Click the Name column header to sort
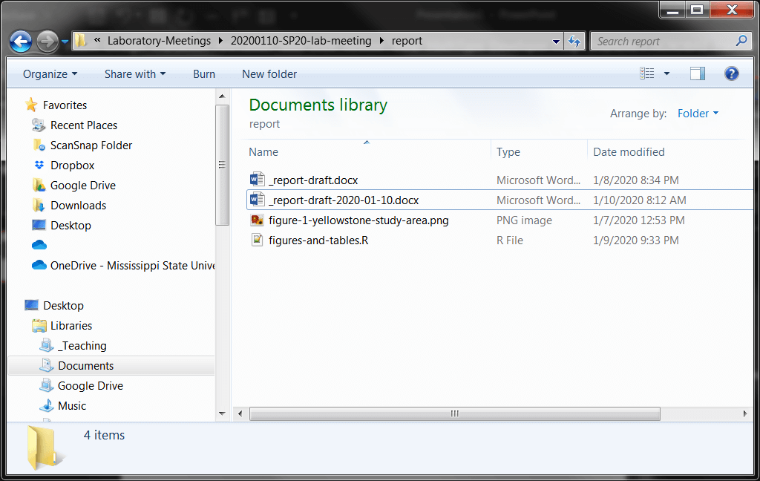The height and width of the screenshot is (481, 760). click(x=263, y=151)
